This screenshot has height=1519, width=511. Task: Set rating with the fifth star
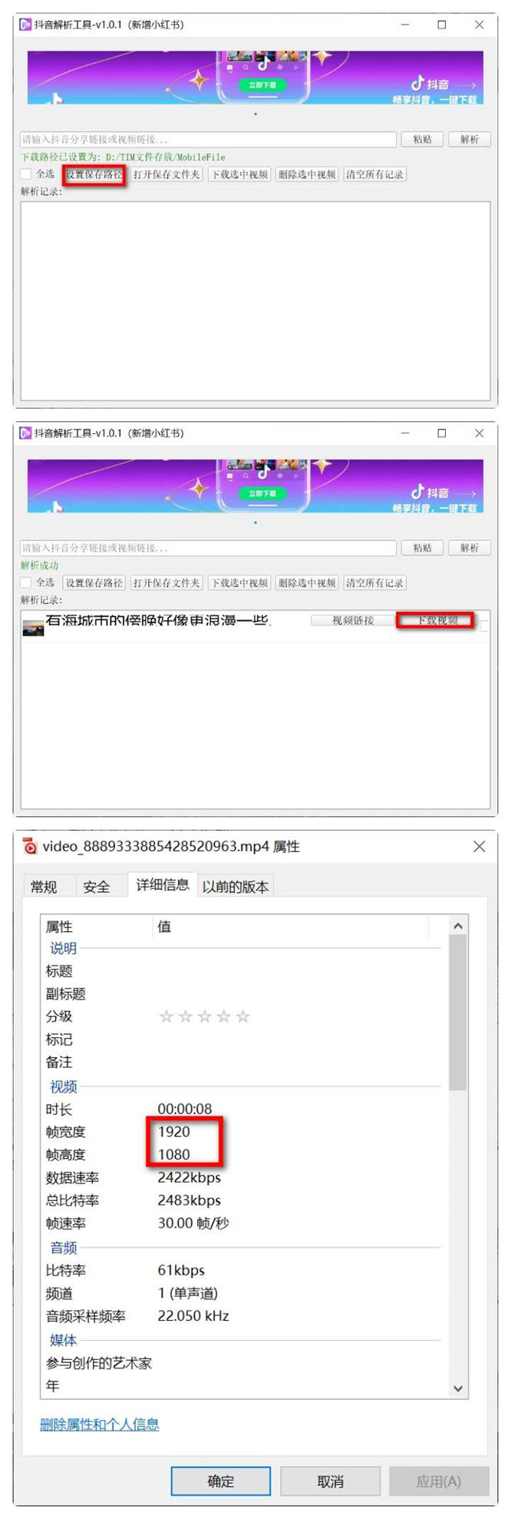click(x=243, y=1017)
